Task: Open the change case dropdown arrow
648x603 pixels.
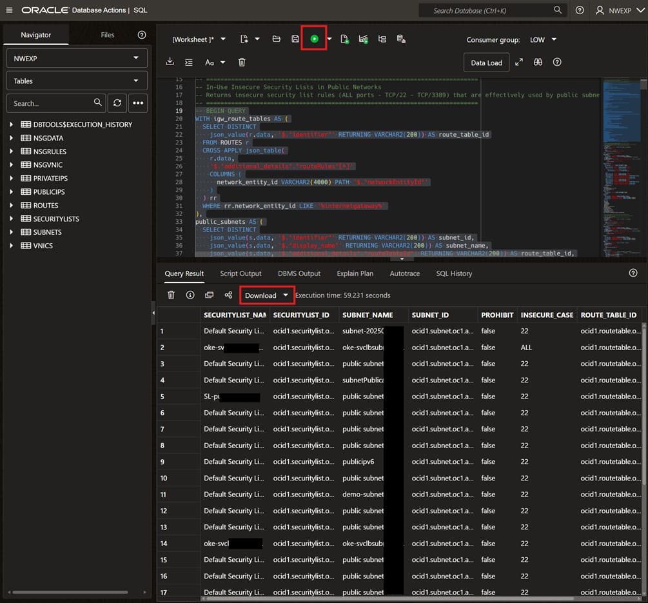Action: point(222,63)
